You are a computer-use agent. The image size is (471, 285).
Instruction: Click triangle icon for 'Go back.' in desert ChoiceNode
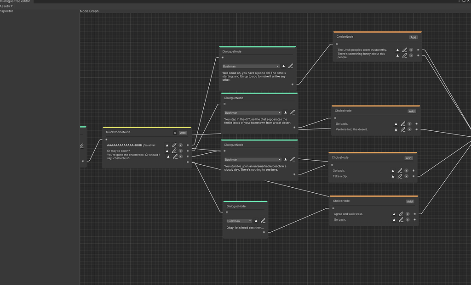coord(396,123)
